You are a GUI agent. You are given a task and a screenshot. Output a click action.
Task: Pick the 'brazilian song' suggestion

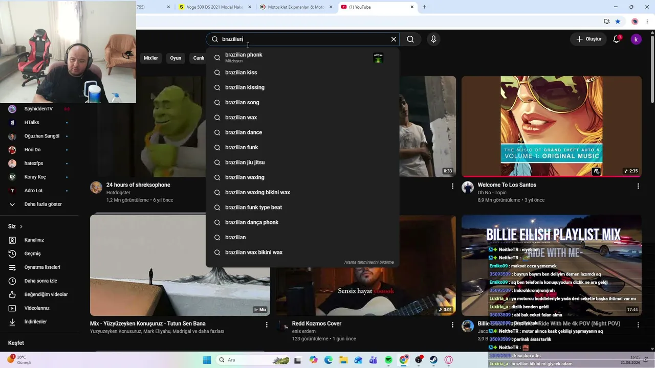tap(302, 102)
